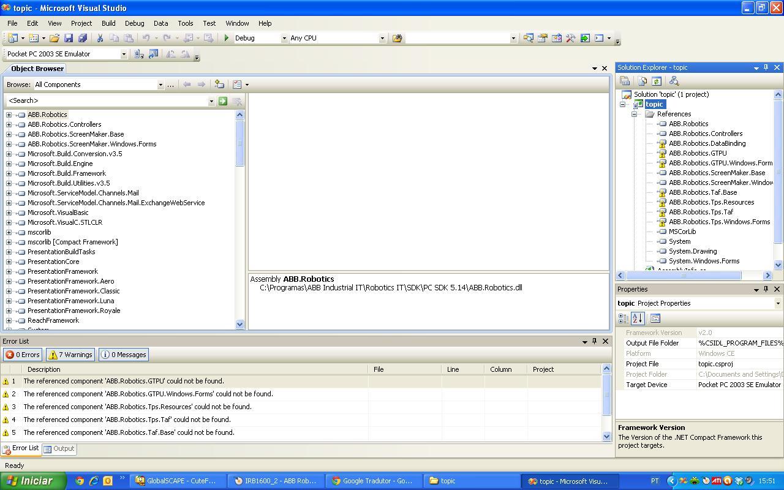Click the Connect to Device icon

click(x=139, y=54)
